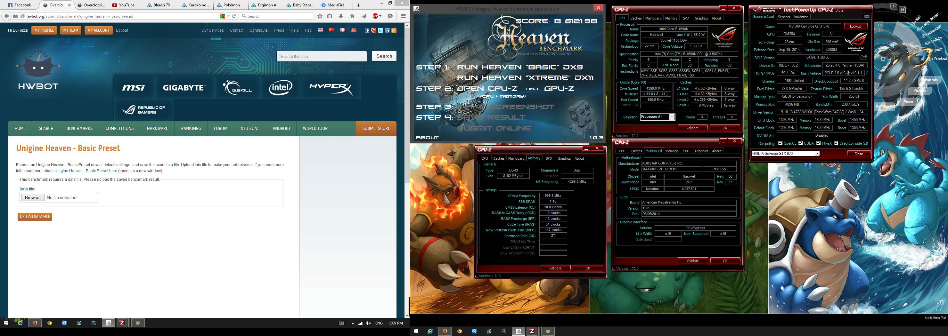Click the HWBOT Twitter social icon
Image resolution: width=948 pixels, height=336 pixels.
coord(380,30)
